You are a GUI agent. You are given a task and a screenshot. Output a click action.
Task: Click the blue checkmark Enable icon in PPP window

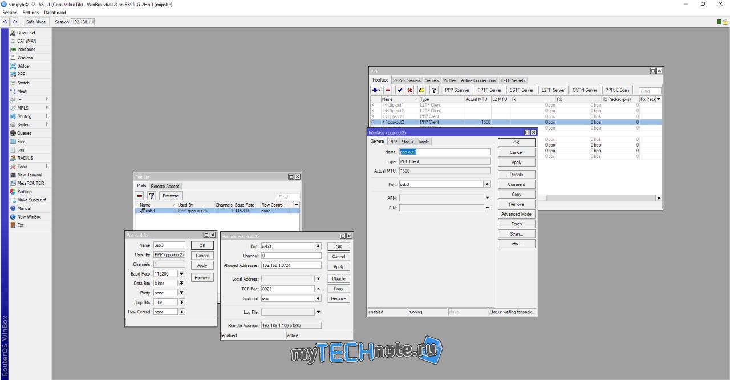click(400, 90)
